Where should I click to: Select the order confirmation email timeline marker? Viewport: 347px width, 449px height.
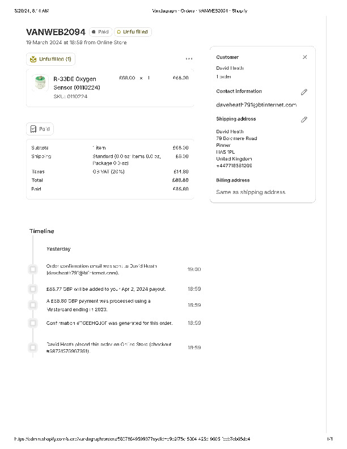tap(33, 269)
